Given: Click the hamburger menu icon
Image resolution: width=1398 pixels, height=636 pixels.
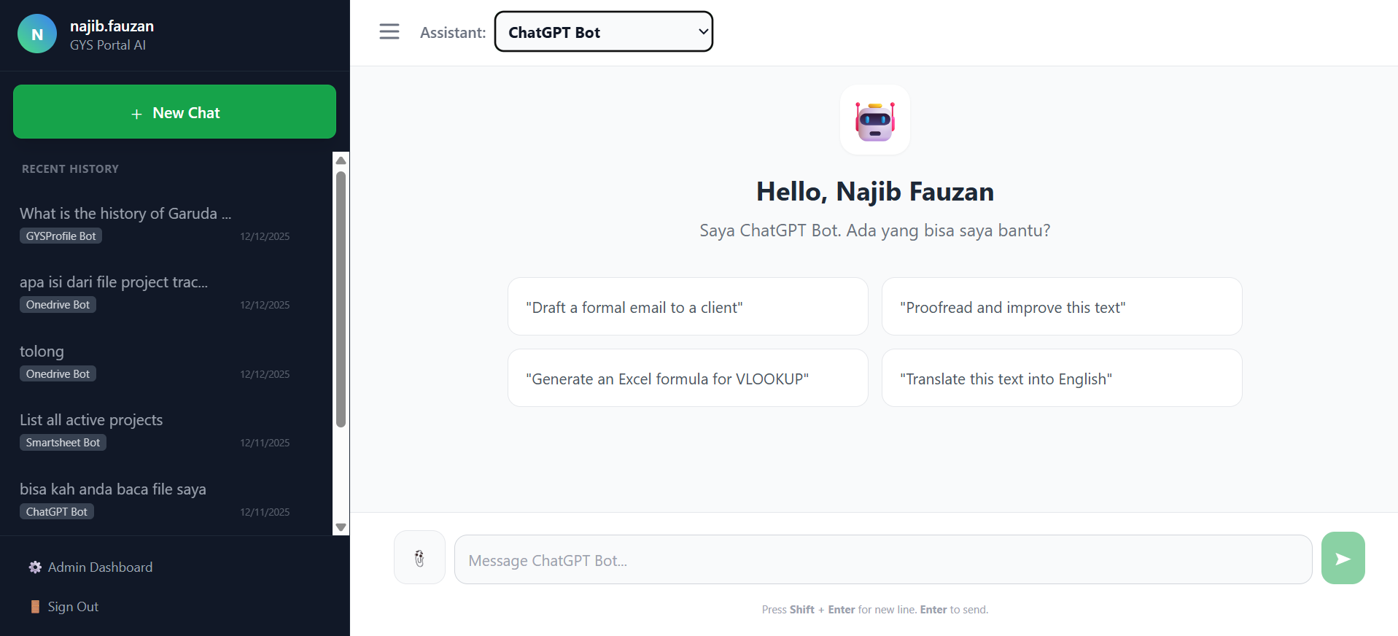Looking at the screenshot, I should tap(389, 31).
